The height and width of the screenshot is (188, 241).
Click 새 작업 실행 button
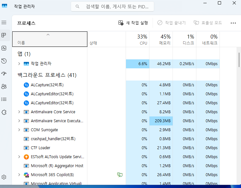[x=133, y=23]
